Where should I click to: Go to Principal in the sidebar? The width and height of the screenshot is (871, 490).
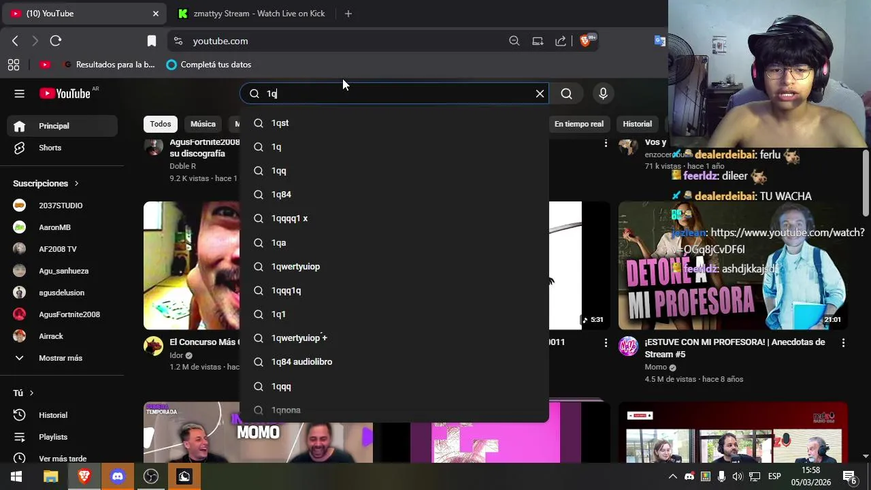(62, 126)
